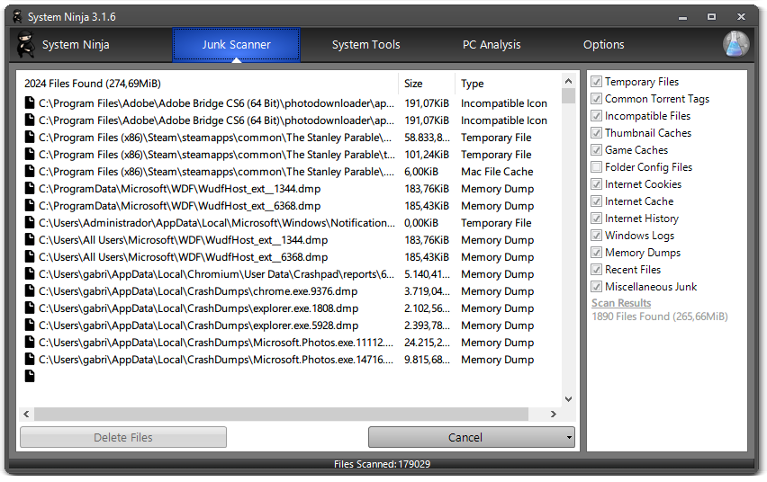Image resolution: width=767 pixels, height=482 pixels.
Task: Toggle the Recent Files checkbox
Action: (596, 270)
